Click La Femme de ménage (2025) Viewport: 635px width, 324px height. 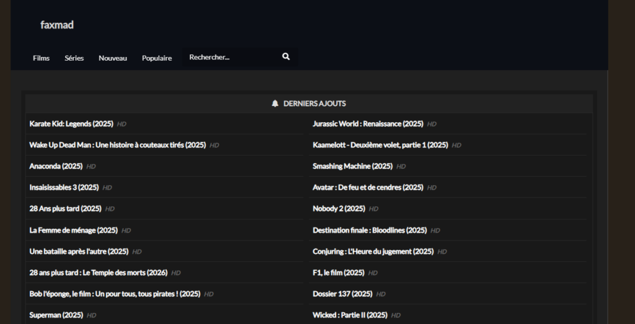point(73,230)
